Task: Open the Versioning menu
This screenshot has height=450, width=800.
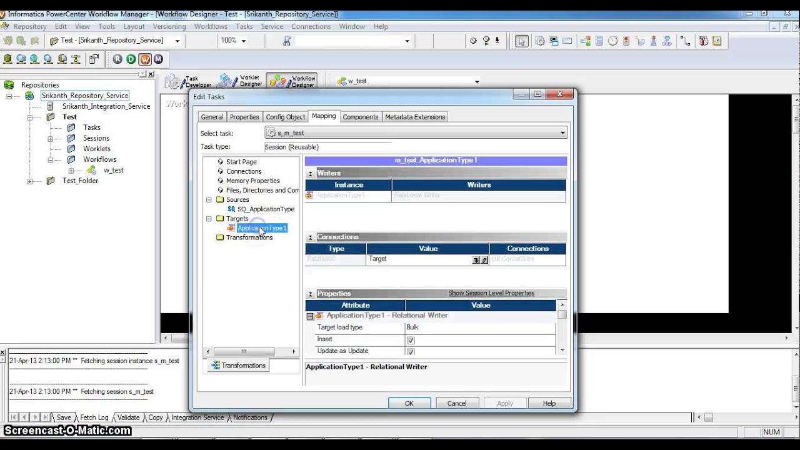Action: pos(169,26)
